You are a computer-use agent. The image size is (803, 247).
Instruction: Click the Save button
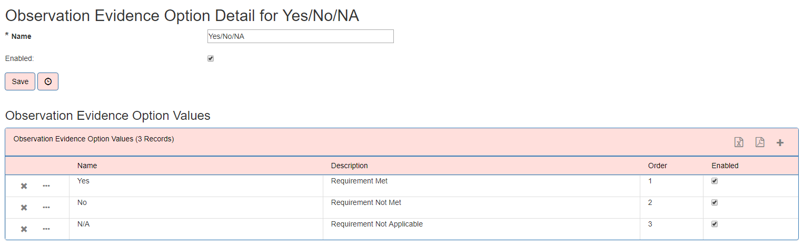20,81
